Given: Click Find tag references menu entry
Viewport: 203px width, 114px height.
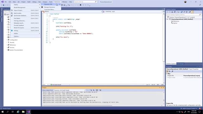Looking at the screenshot, I should click(26, 21).
